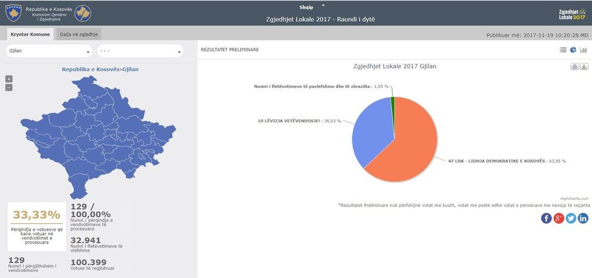Viewport: 592px width, 278px height.
Task: Click the download chart icon
Action: [x=584, y=66]
